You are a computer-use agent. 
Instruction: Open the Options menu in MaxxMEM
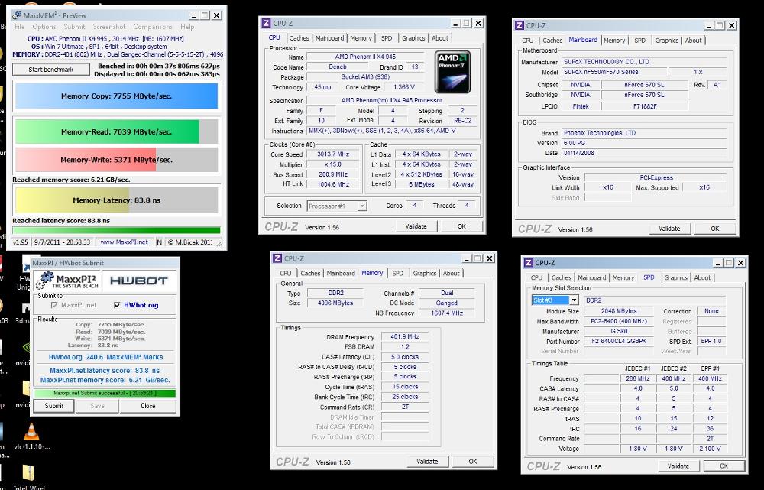44,27
